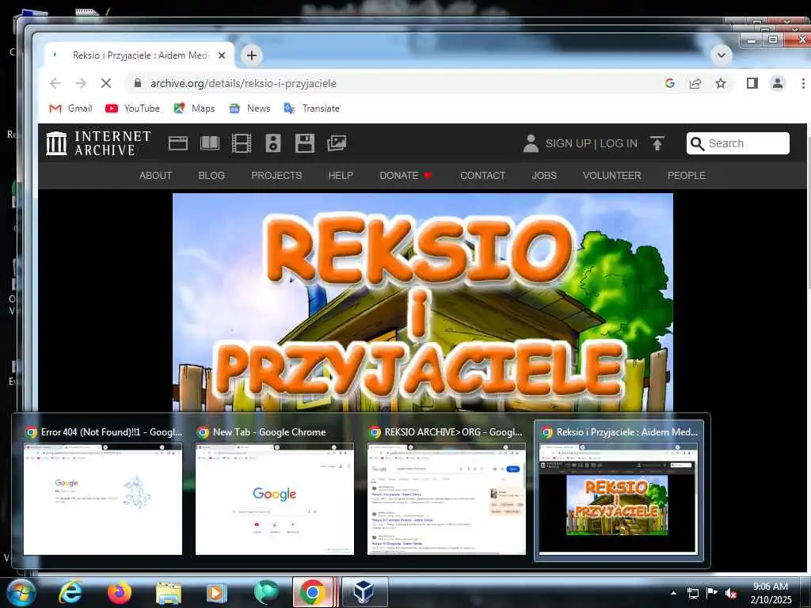Click the Archive Search field
811x608 pixels.
738,143
